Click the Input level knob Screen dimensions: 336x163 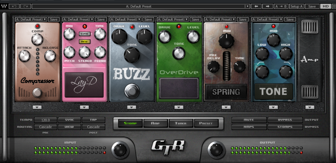(120, 150)
